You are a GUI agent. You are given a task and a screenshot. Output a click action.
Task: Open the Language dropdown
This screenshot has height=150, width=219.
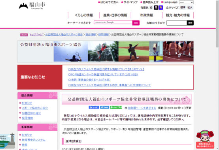[x=186, y=2]
